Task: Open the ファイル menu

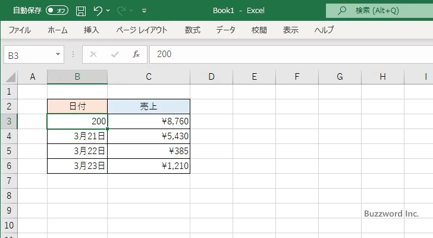Action: [x=20, y=30]
